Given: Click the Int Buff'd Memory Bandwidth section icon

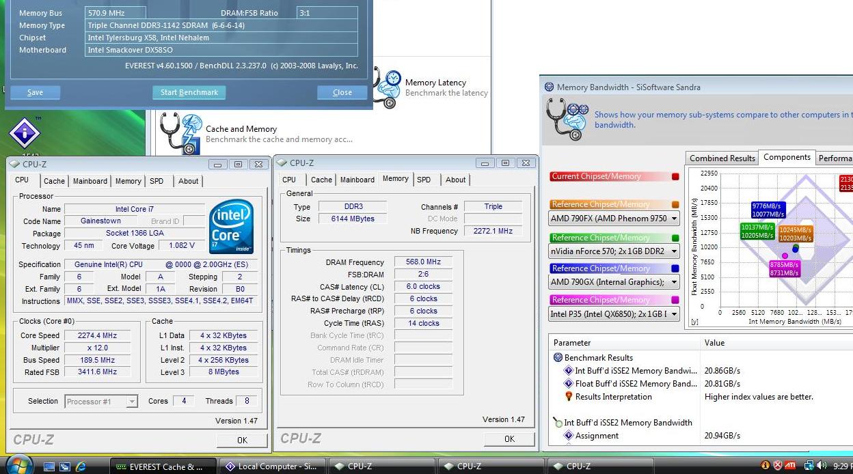Looking at the screenshot, I should pos(558,423).
